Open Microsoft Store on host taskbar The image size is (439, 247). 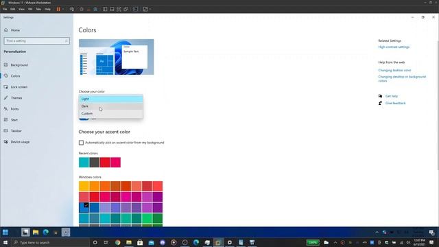click(x=140, y=242)
